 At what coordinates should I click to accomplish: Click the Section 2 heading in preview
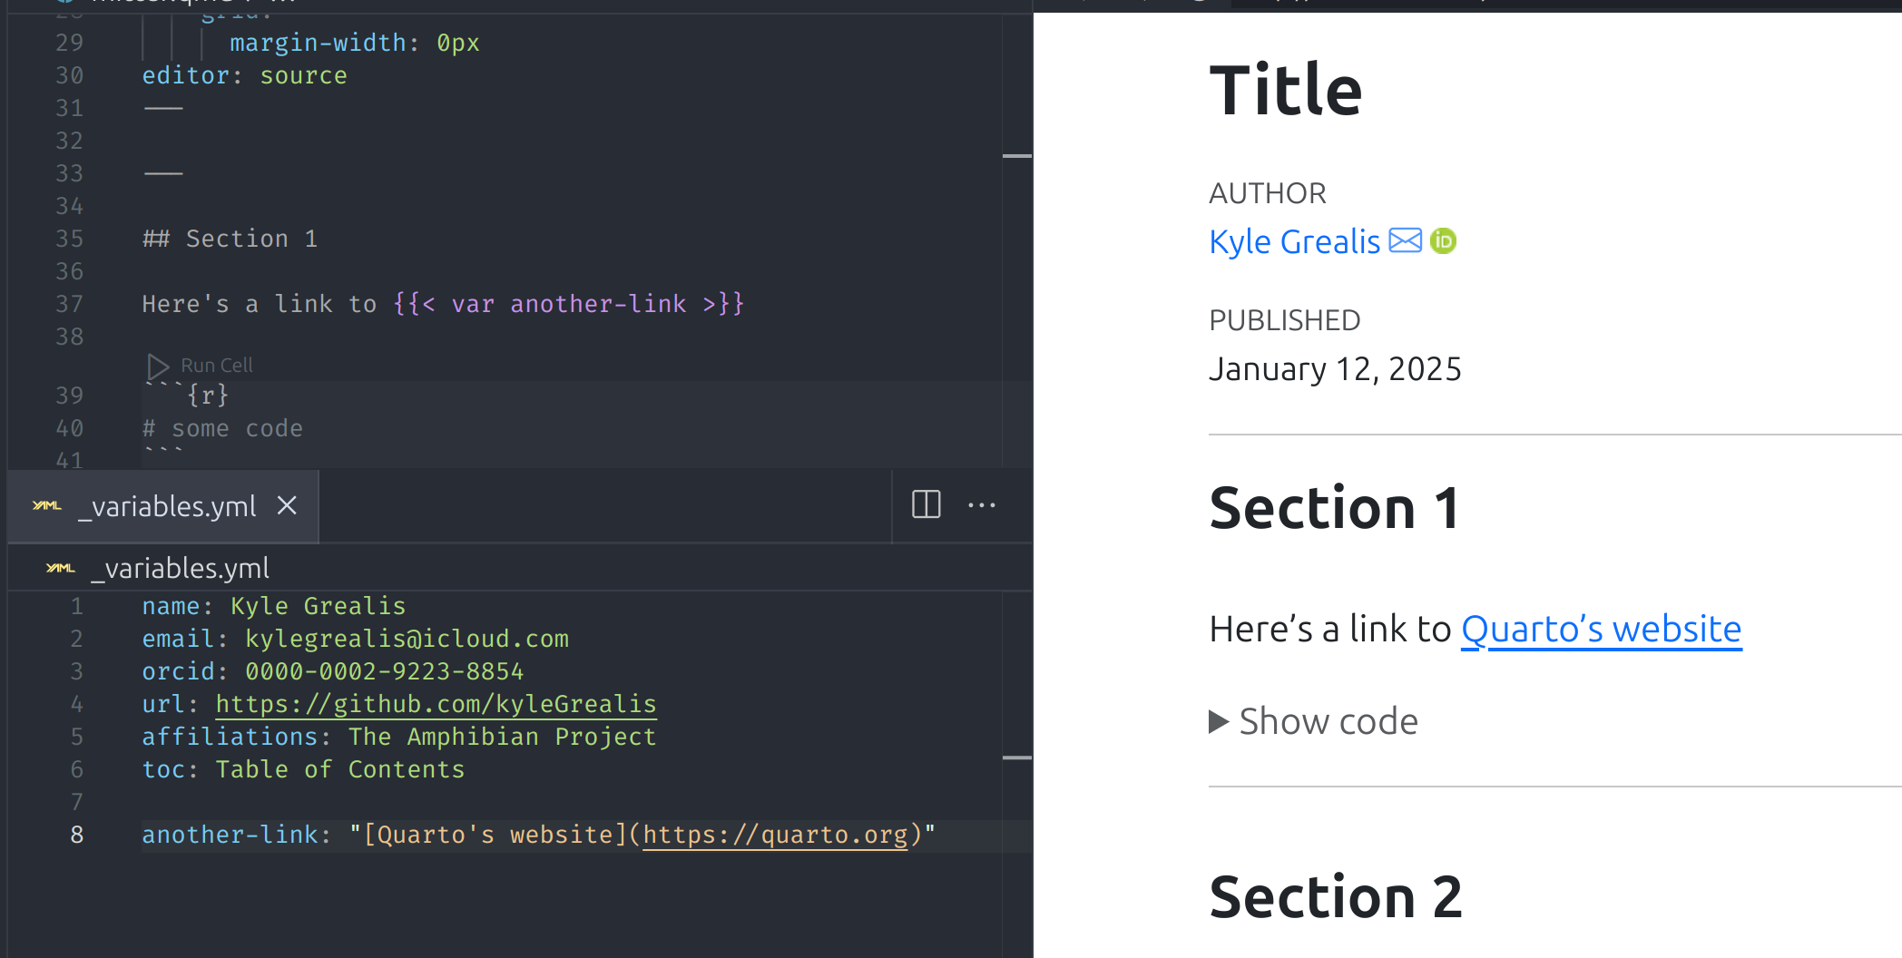point(1336,897)
